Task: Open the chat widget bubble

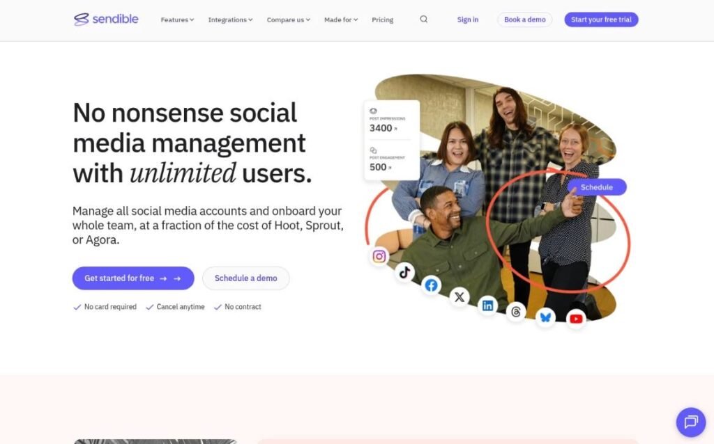Action: [691, 422]
